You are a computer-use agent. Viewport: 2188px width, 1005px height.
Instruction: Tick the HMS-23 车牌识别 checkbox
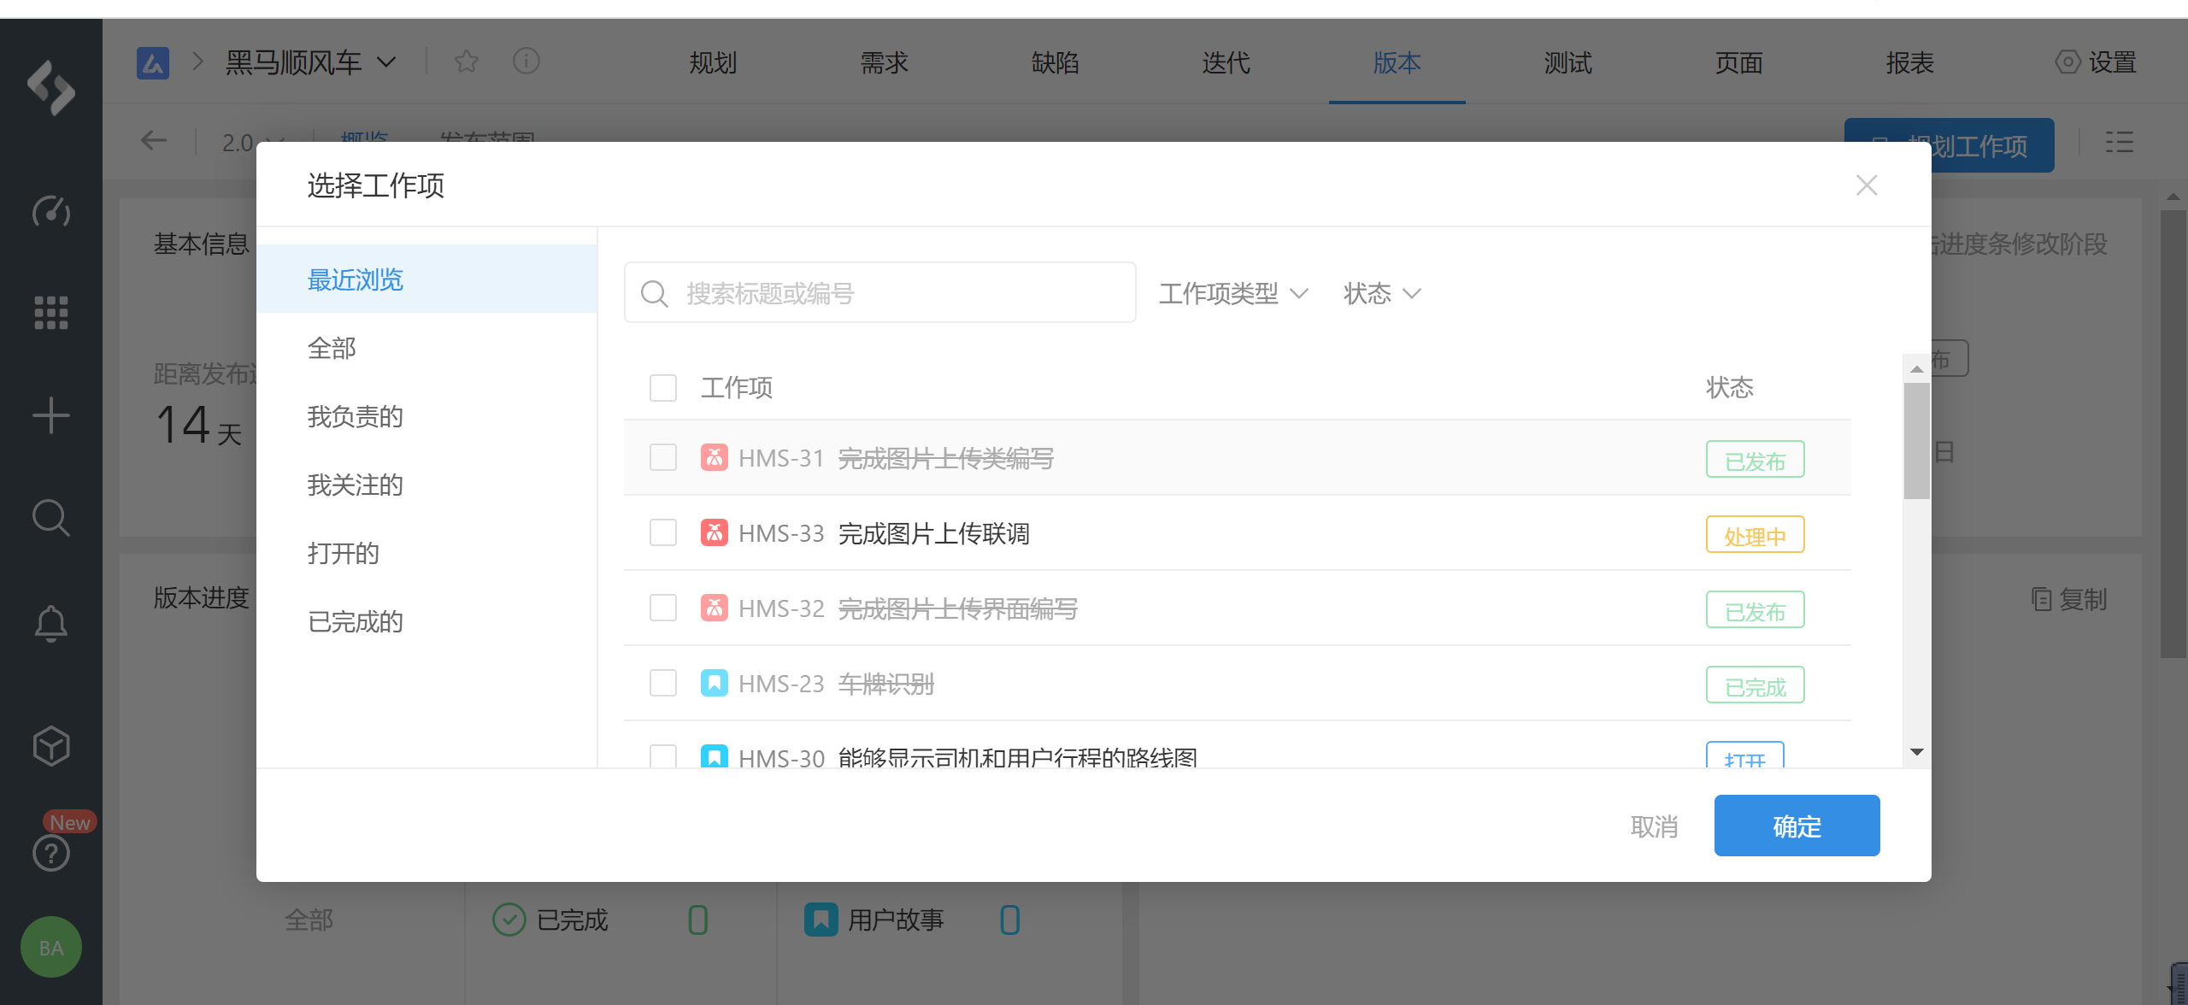[663, 683]
